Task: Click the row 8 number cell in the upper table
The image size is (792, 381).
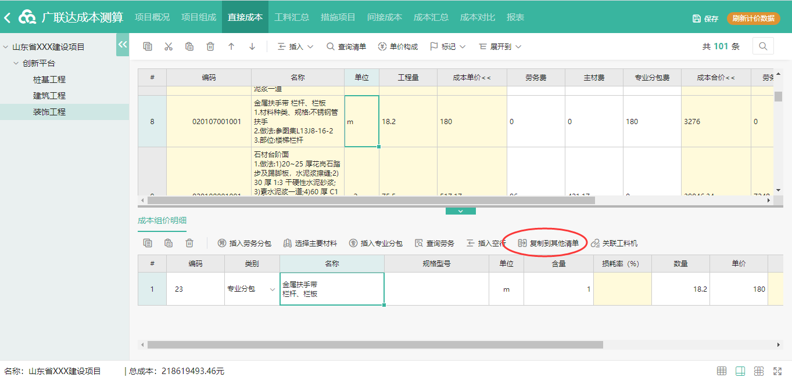Action: (152, 122)
